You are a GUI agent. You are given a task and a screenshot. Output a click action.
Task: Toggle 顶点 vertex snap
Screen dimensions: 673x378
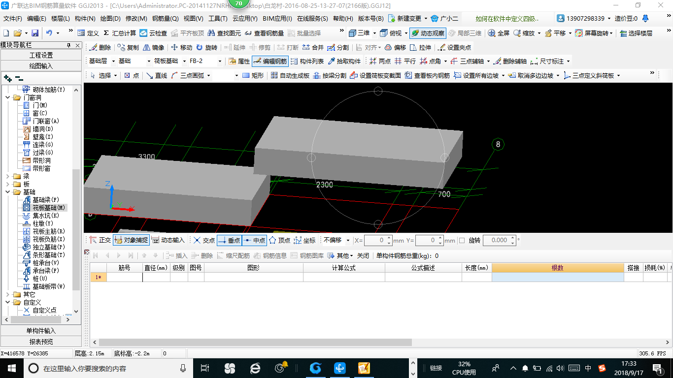(x=279, y=240)
